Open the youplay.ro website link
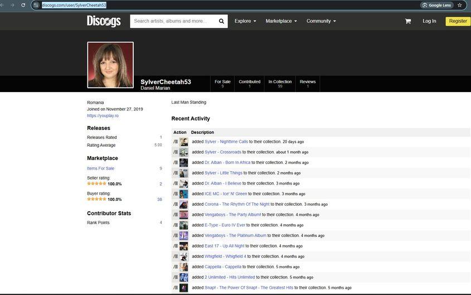 [x=103, y=115]
